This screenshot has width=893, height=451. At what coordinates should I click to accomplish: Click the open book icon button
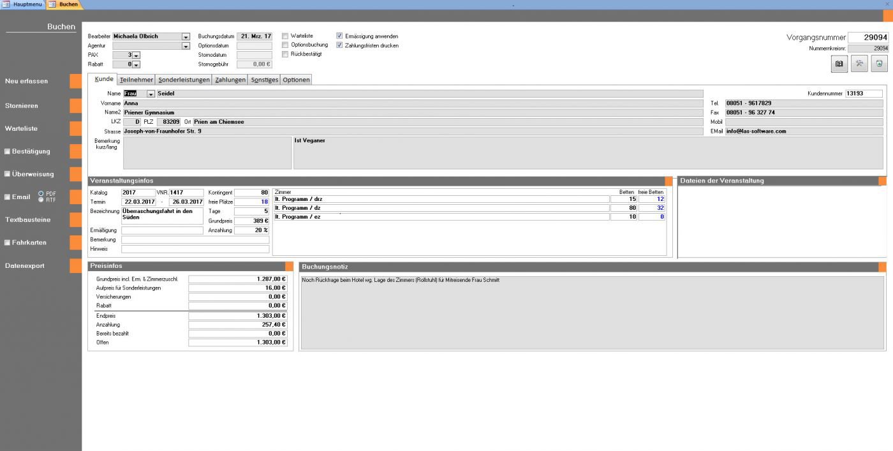tap(839, 63)
